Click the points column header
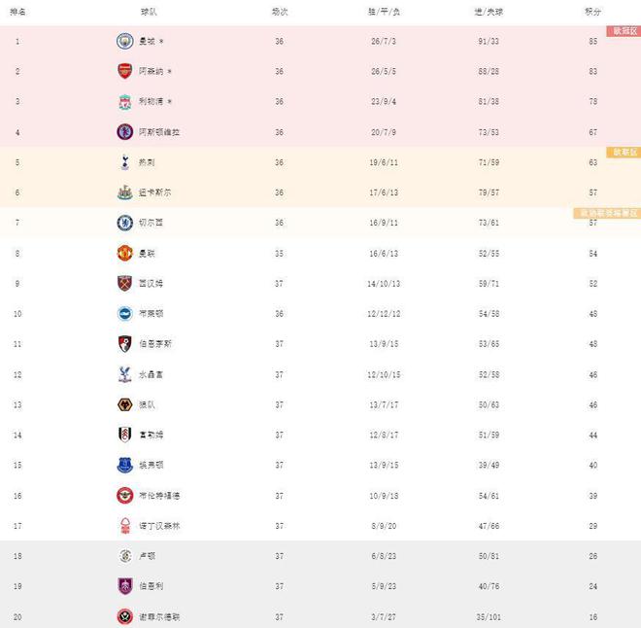The image size is (641, 628). [592, 12]
